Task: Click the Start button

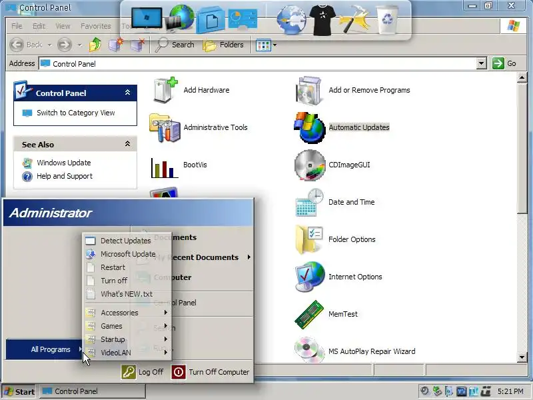Action: [19, 391]
